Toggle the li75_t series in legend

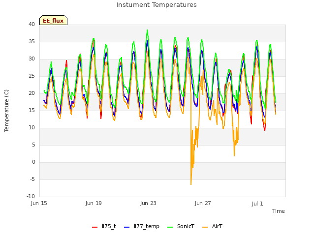point(104,226)
